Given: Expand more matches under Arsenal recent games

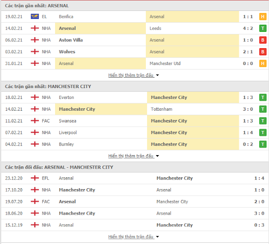Looking at the screenshot, I should (134, 75).
